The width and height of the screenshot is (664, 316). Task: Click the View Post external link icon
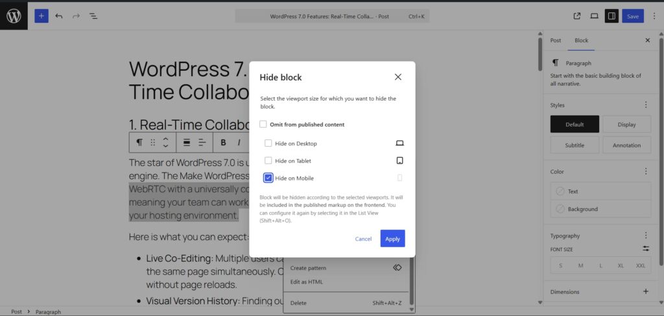click(577, 16)
